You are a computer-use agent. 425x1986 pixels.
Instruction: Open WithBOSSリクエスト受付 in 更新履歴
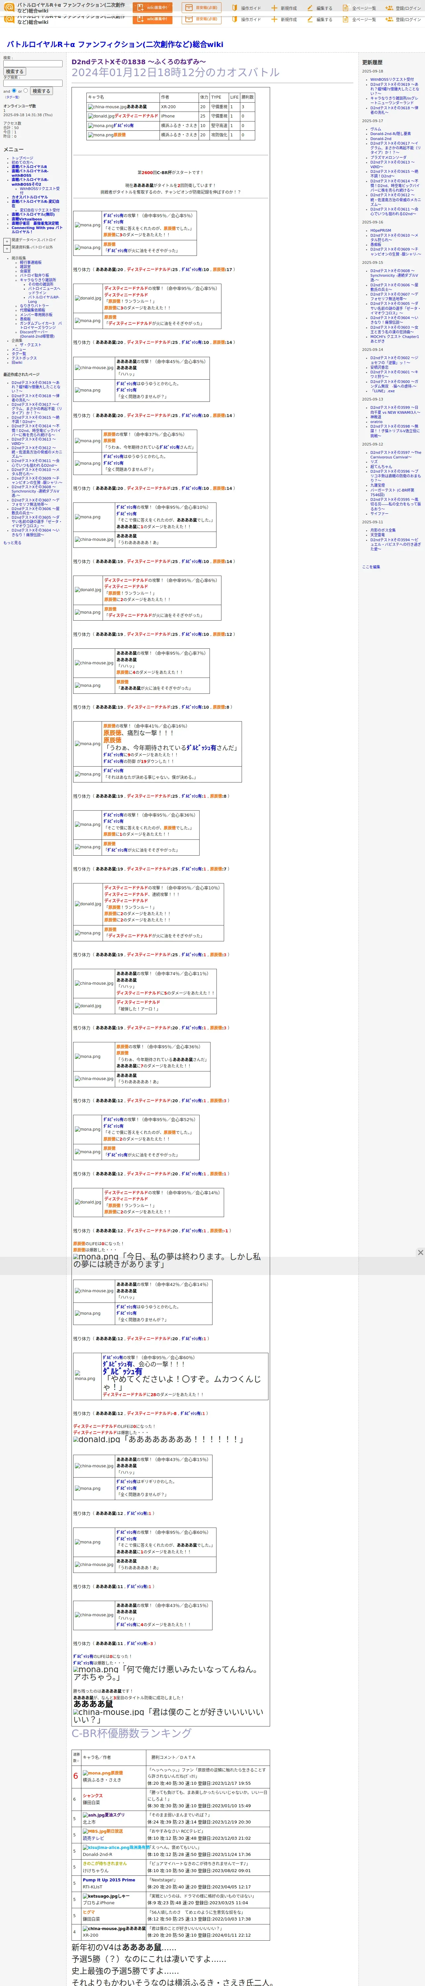pyautogui.click(x=392, y=79)
